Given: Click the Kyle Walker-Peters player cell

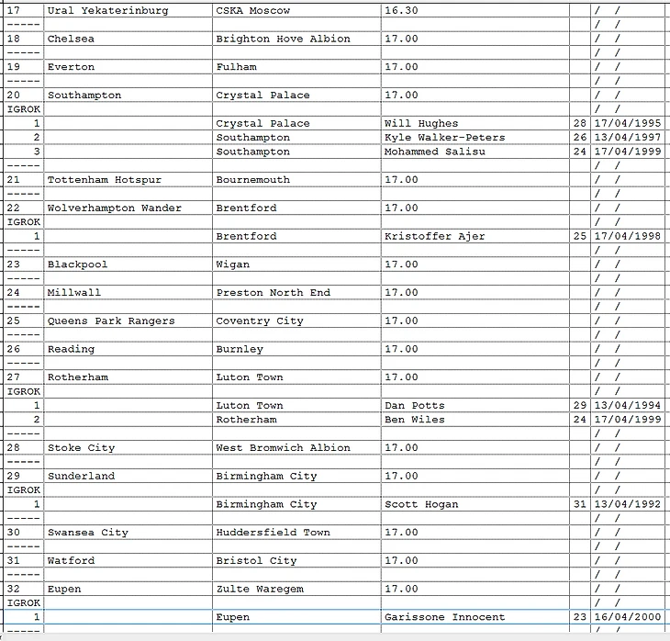Looking at the screenshot, I should pos(444,138).
